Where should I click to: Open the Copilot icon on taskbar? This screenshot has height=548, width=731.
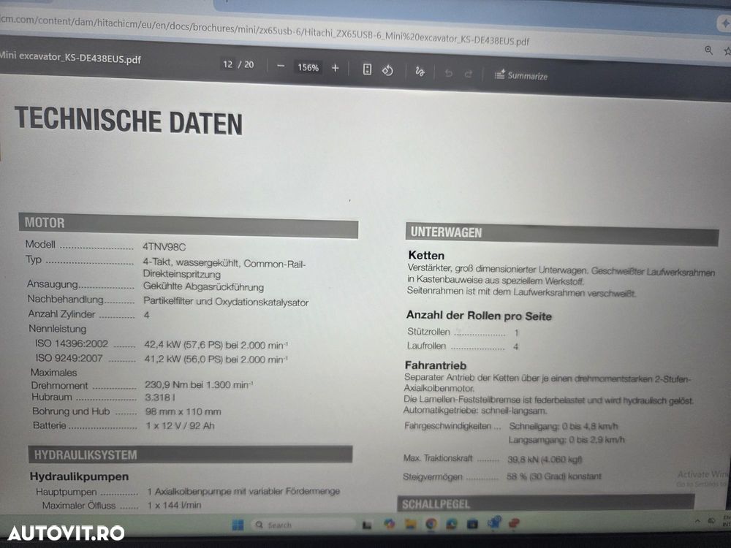coord(389,524)
